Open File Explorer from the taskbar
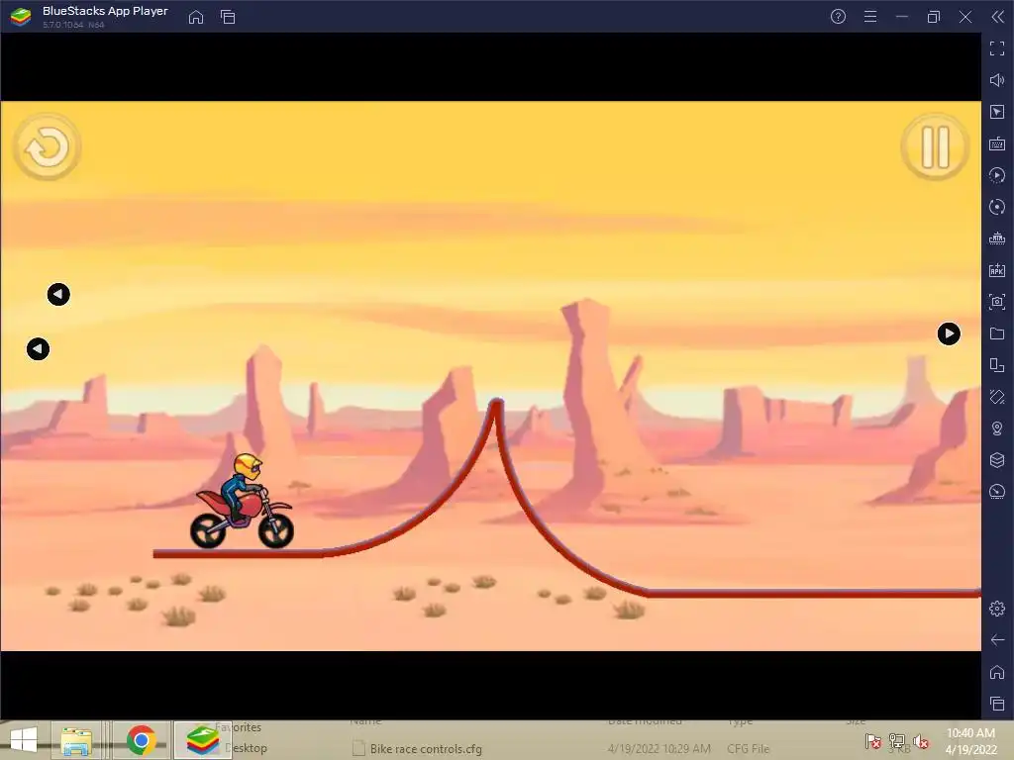 click(x=76, y=740)
